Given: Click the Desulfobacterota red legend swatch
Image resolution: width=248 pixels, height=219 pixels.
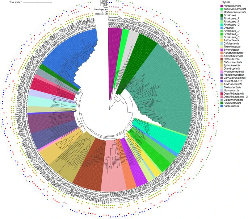Looking at the screenshot, I should [222, 94].
